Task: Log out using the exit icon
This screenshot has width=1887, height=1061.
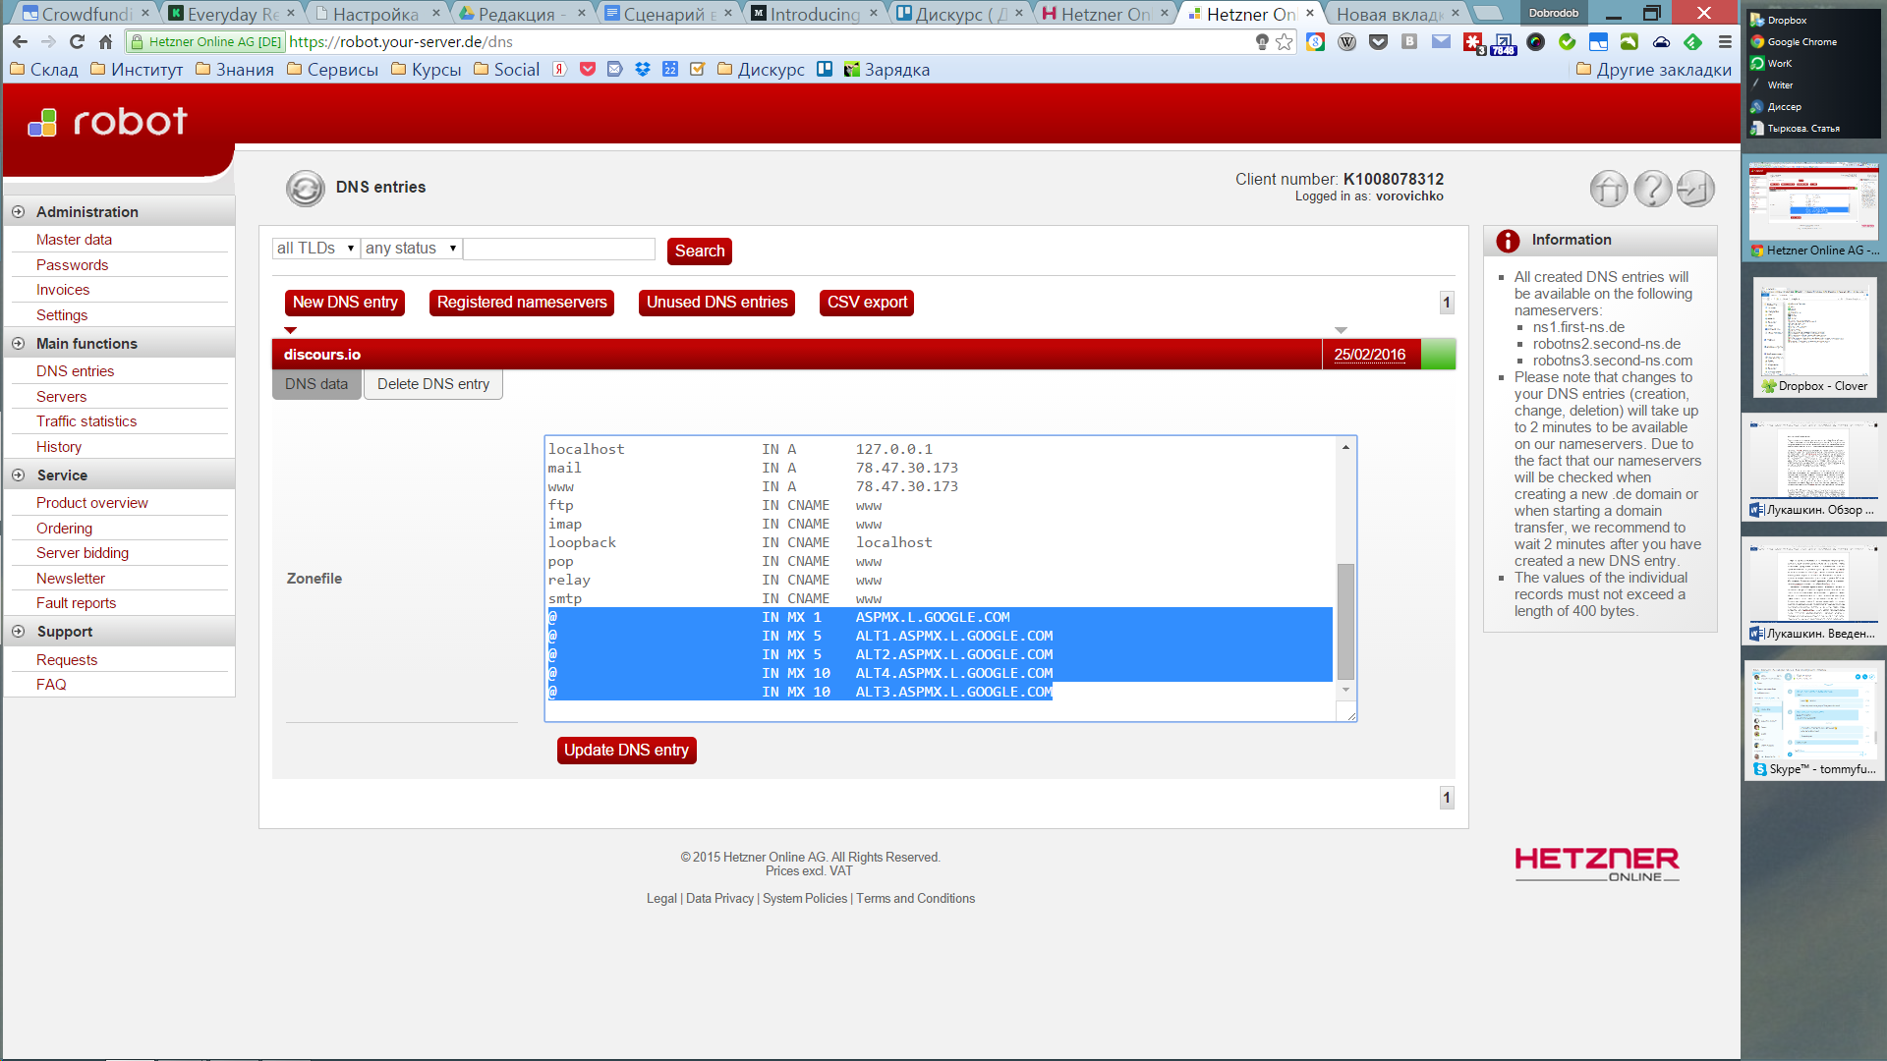Action: click(x=1695, y=189)
